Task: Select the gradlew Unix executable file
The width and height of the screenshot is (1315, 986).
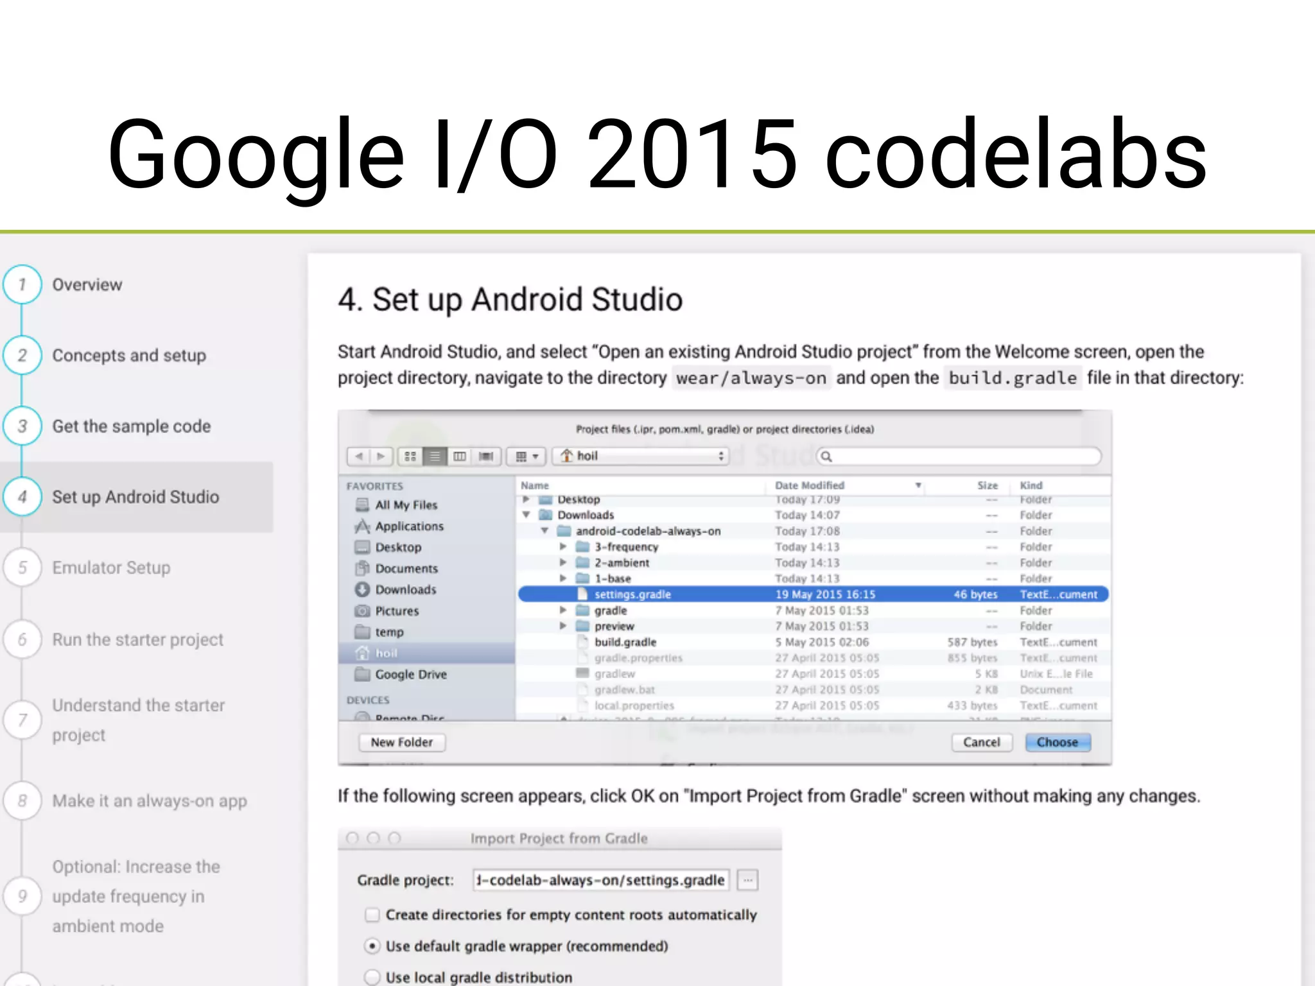Action: 814,673
